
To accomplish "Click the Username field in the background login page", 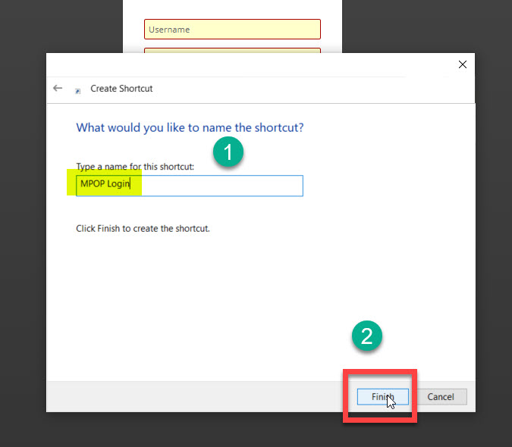I will [x=232, y=30].
